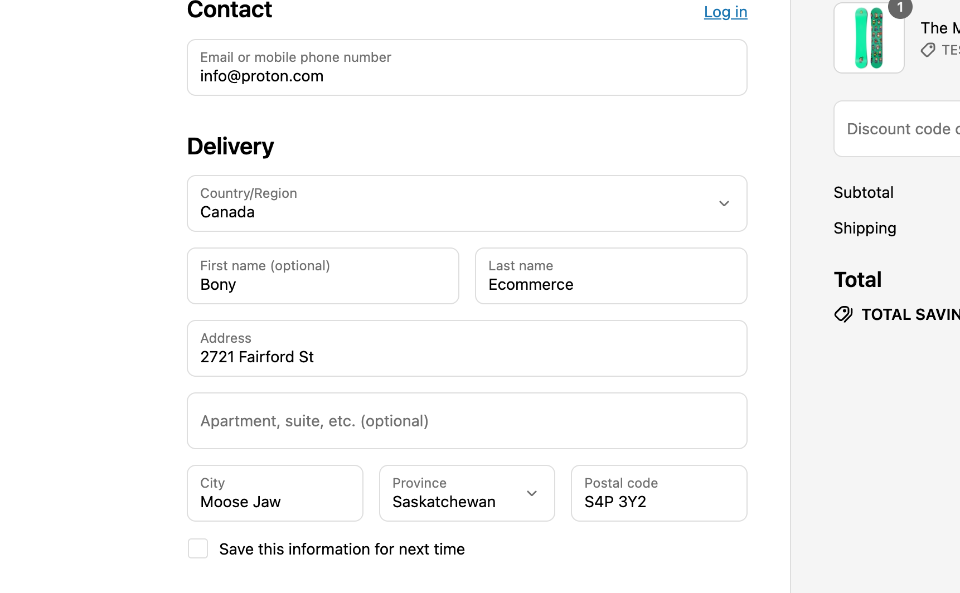The height and width of the screenshot is (593, 960).
Task: Click the Postal code field S4P 3Y2
Action: point(658,493)
